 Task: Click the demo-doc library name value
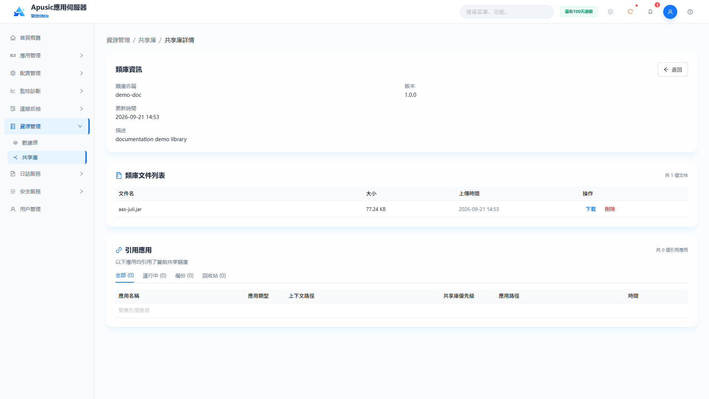click(x=129, y=95)
